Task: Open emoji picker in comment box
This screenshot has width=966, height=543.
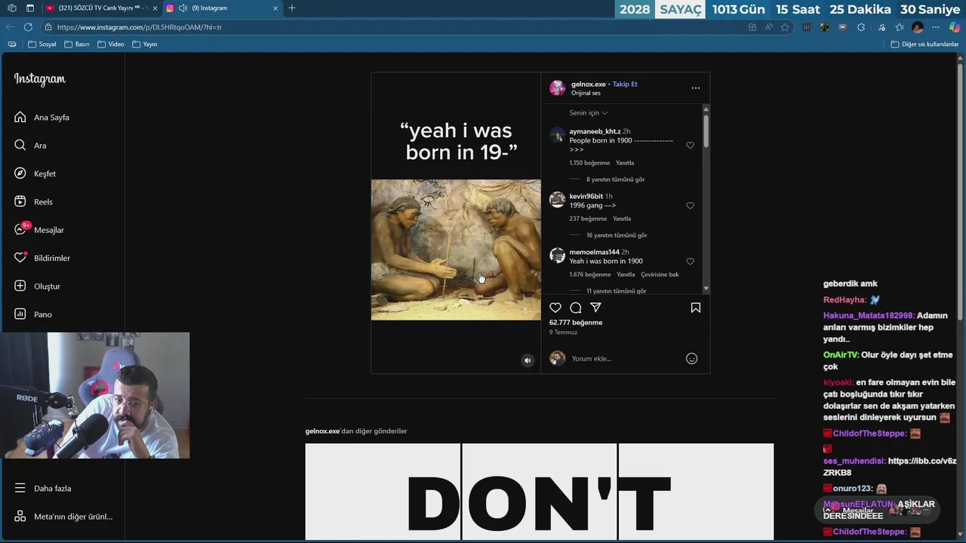Action: pos(691,359)
